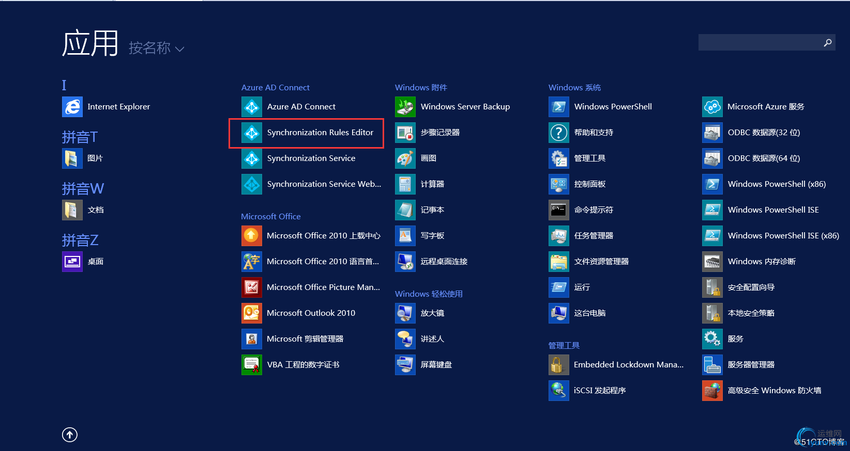Open the 记事本 notepad icon
The height and width of the screenshot is (451, 850).
[405, 210]
